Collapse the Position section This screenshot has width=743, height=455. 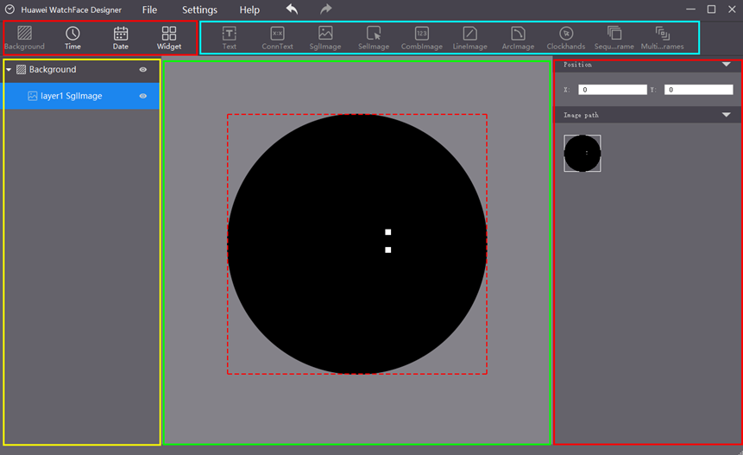pos(726,65)
